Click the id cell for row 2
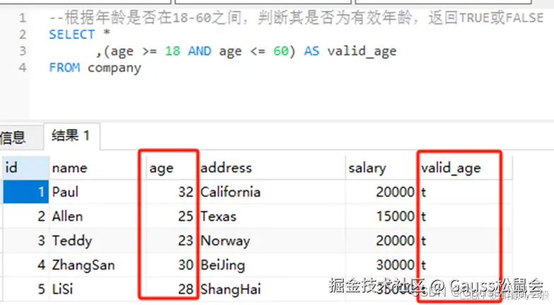 click(x=25, y=217)
